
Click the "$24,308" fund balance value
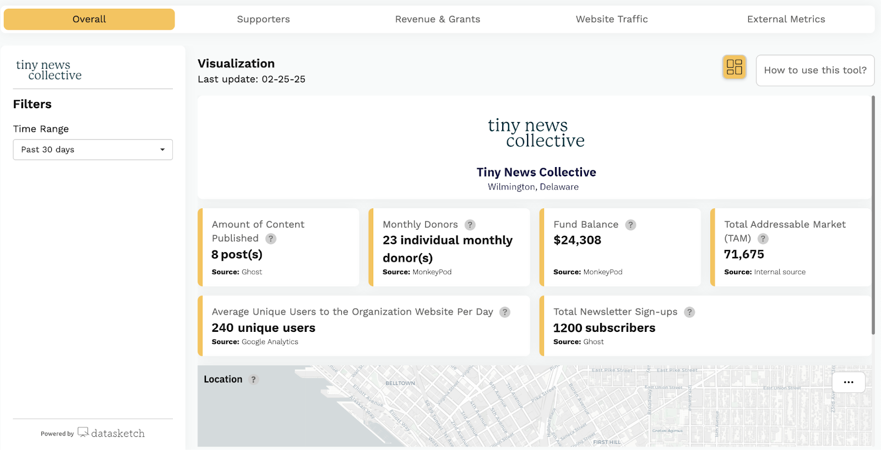point(577,240)
